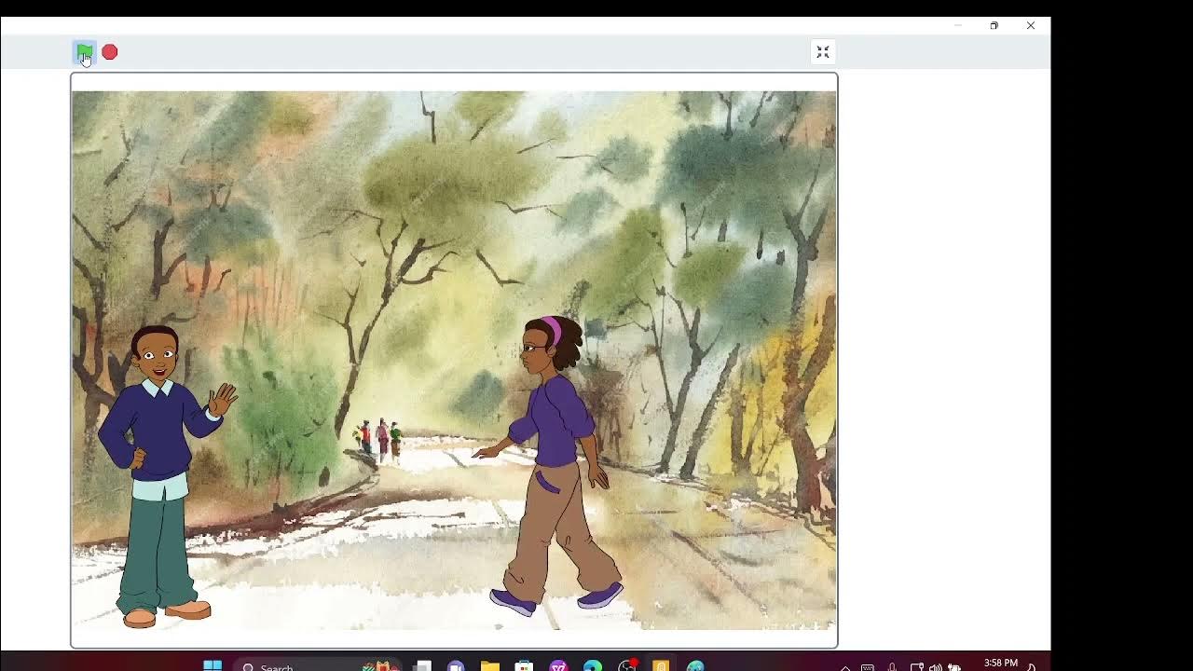Image resolution: width=1193 pixels, height=671 pixels.
Task: Click the taskbar clock showing 3:58 PM
Action: tap(1001, 664)
